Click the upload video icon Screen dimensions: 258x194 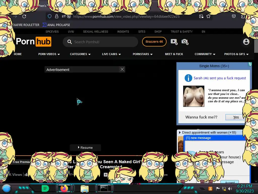[x=174, y=42]
